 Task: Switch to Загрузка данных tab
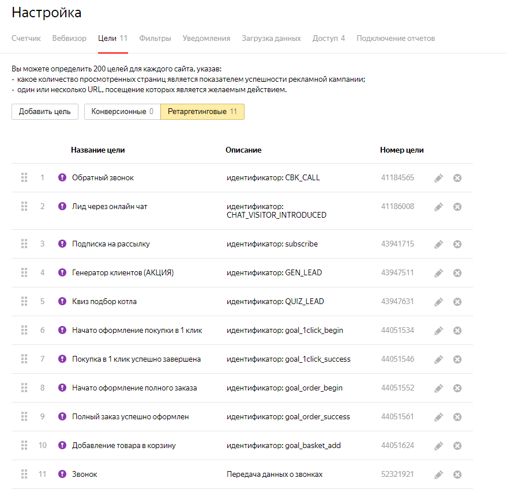tap(271, 39)
